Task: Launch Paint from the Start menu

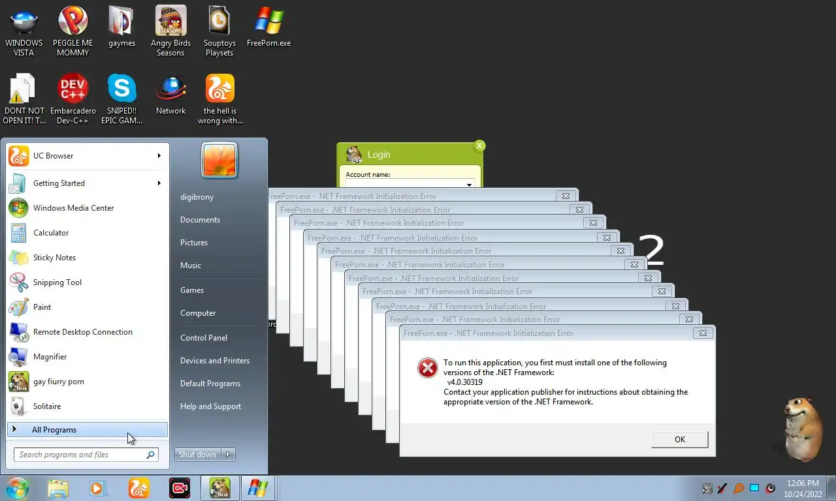Action: click(x=88, y=307)
